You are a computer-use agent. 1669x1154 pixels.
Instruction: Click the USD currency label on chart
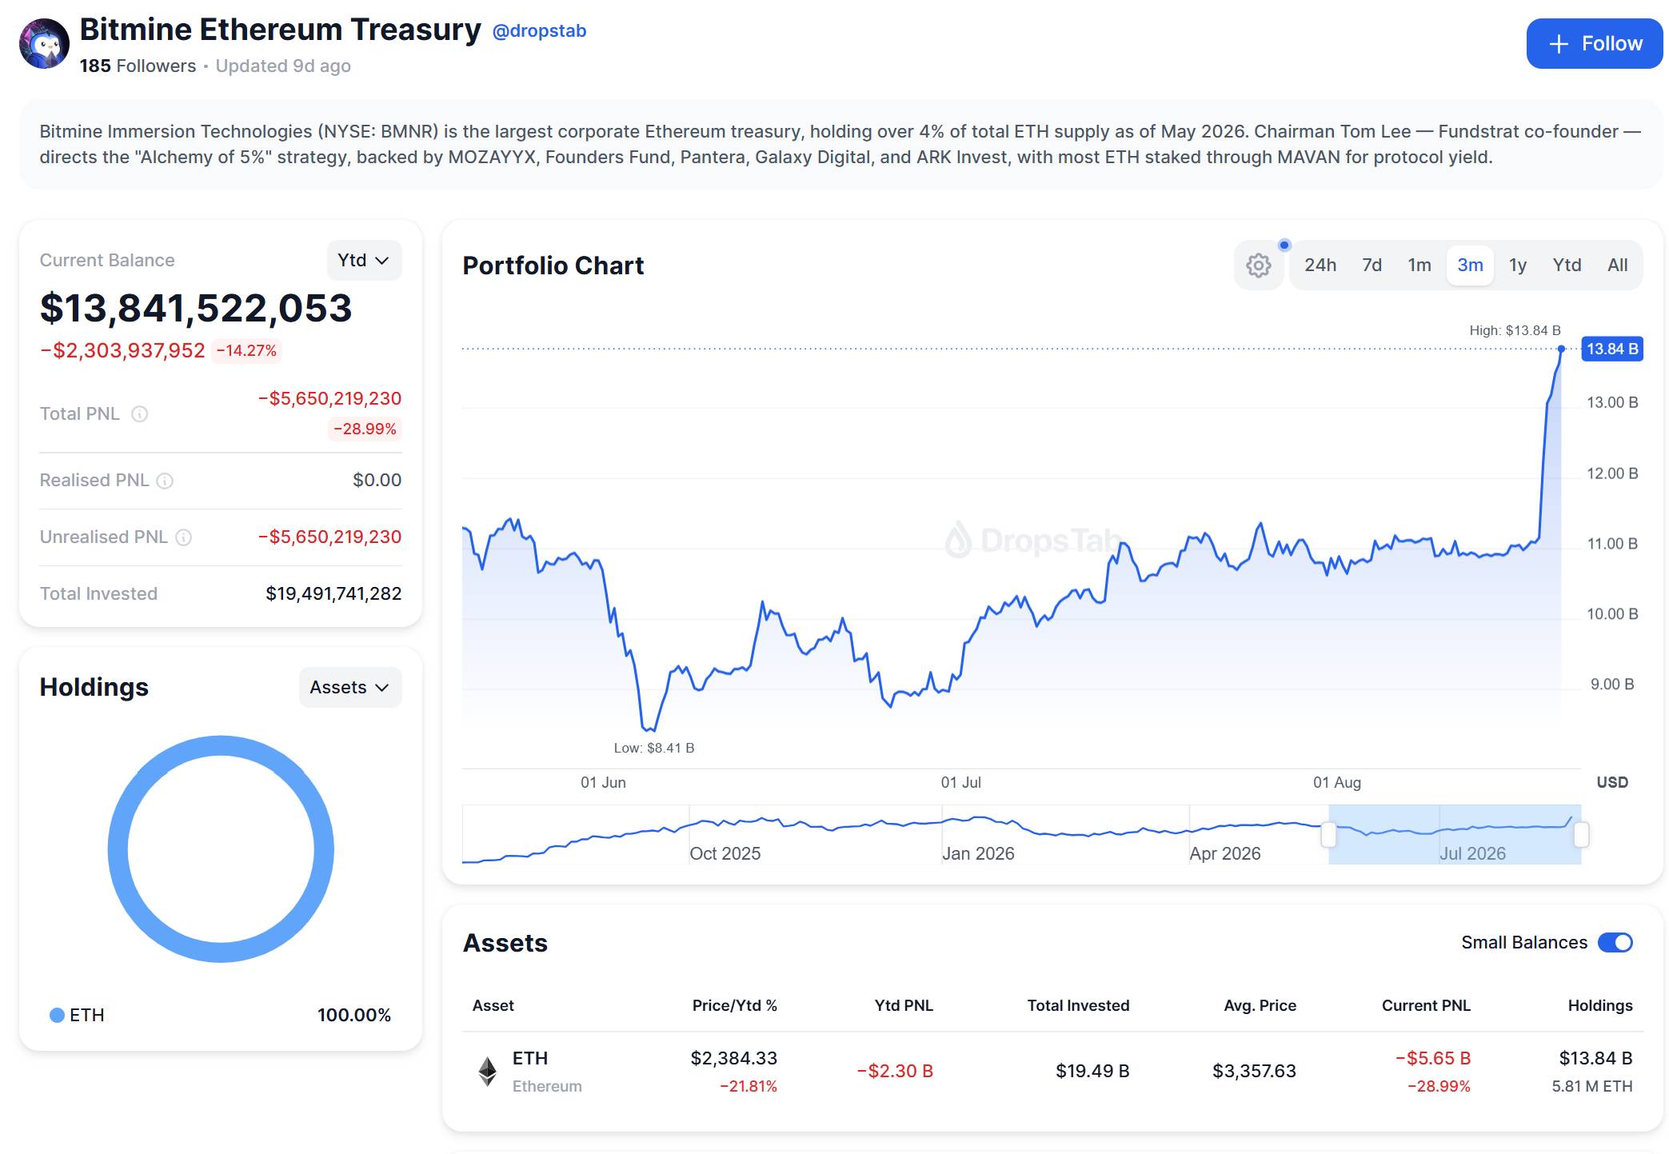[1612, 783]
